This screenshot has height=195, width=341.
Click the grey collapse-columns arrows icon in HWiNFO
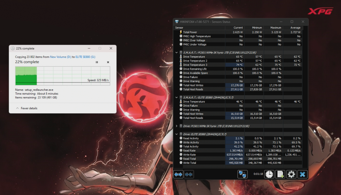189,174
